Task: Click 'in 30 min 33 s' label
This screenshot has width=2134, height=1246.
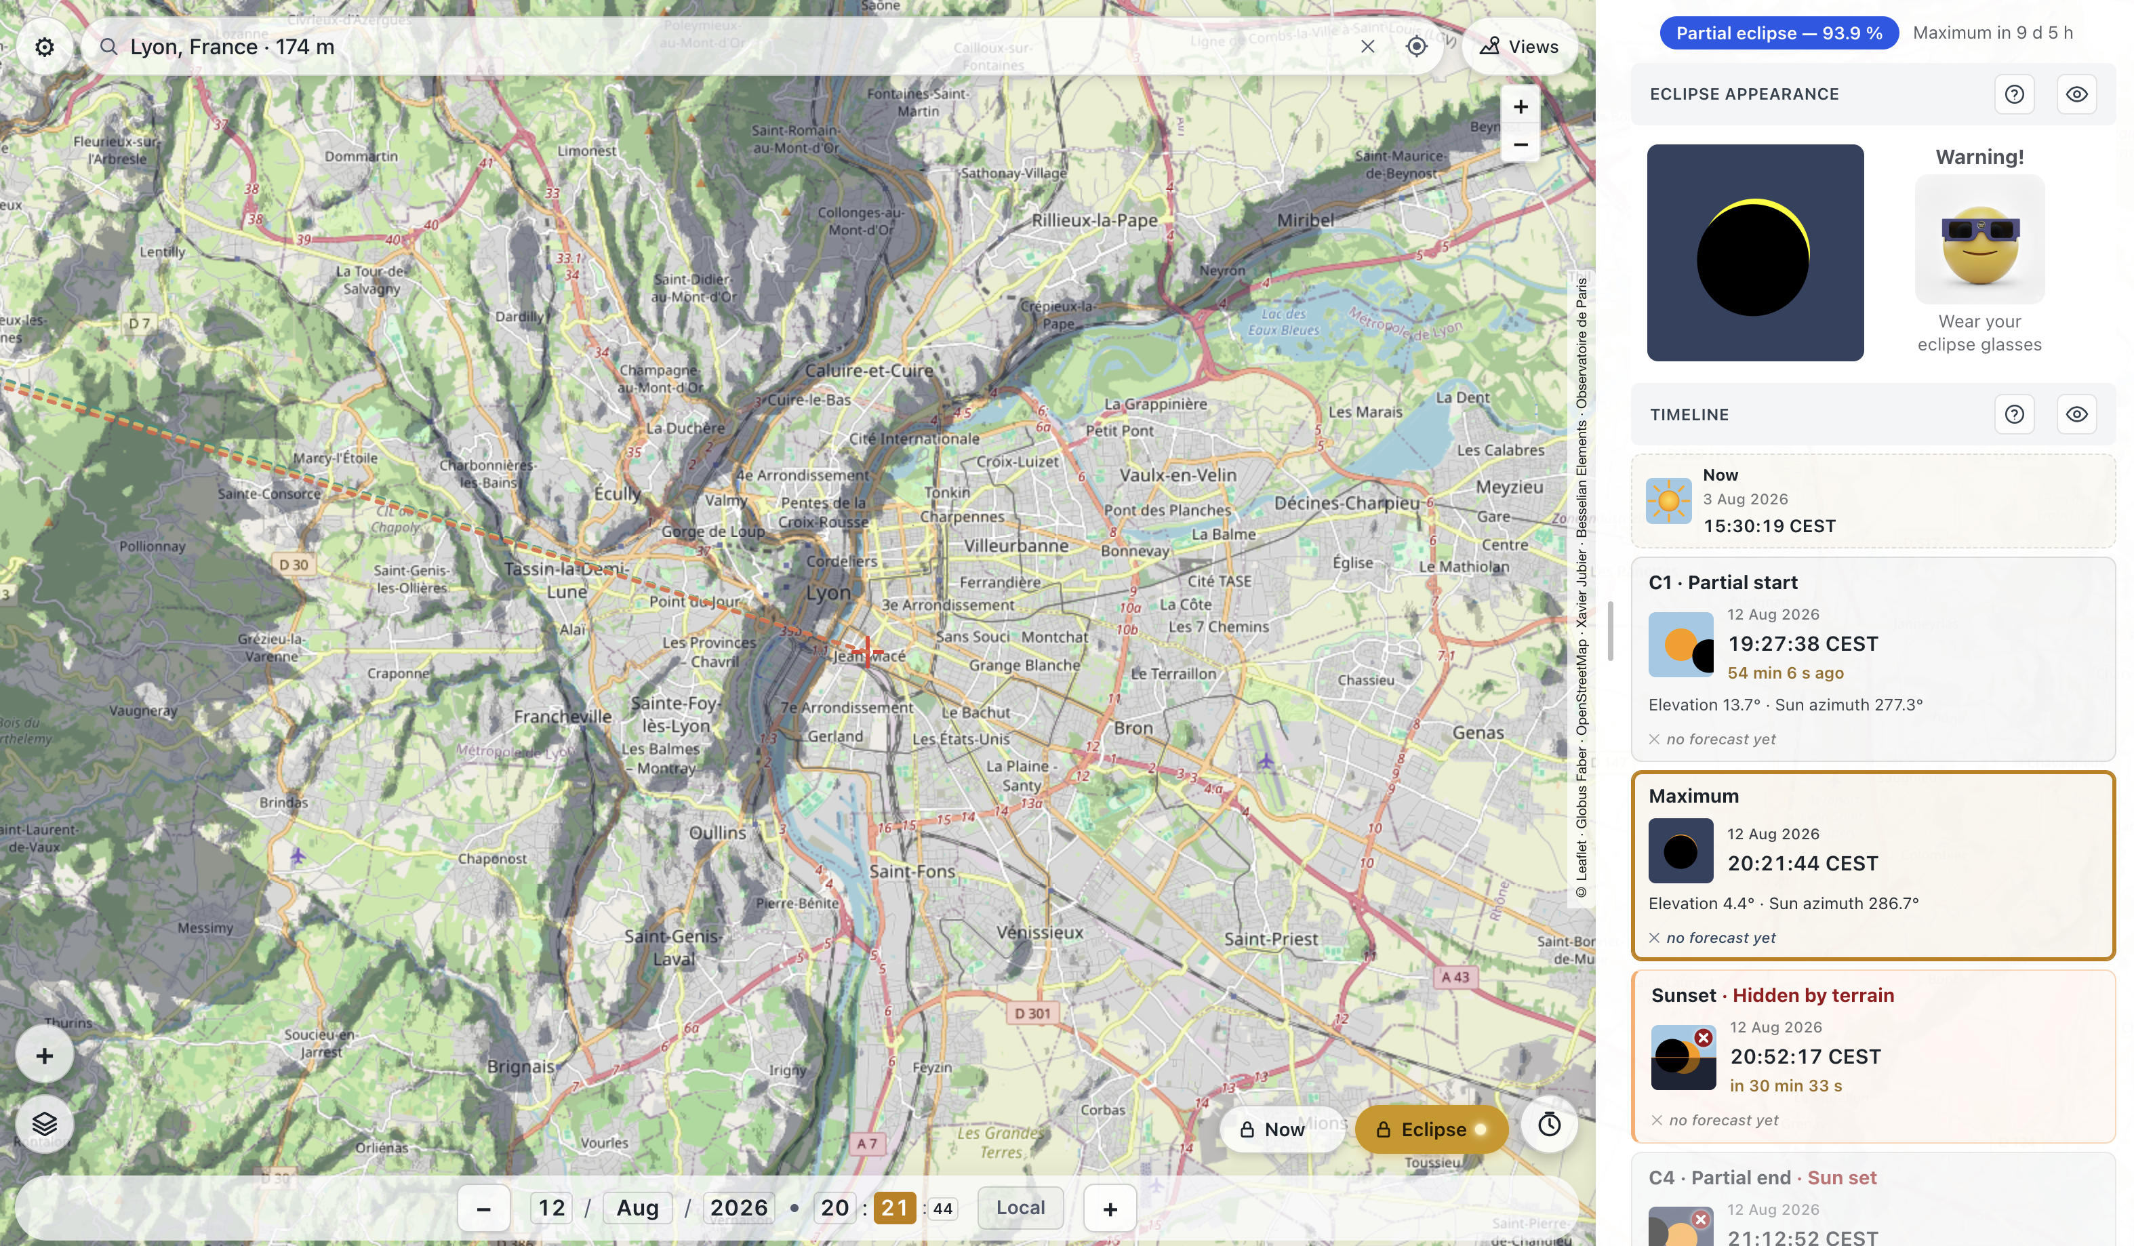Action: (1786, 1086)
